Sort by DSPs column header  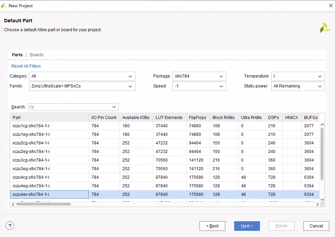(x=274, y=118)
